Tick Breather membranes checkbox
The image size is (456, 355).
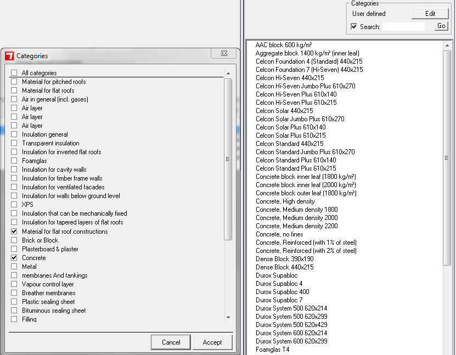(x=14, y=293)
